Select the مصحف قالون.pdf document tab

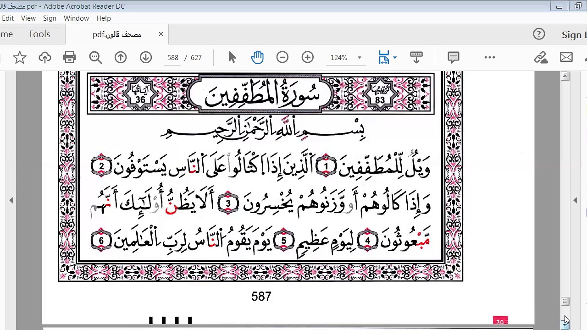pos(117,34)
